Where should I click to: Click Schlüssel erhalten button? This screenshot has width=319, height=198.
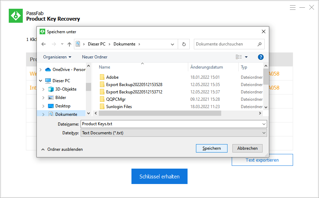[159, 176]
